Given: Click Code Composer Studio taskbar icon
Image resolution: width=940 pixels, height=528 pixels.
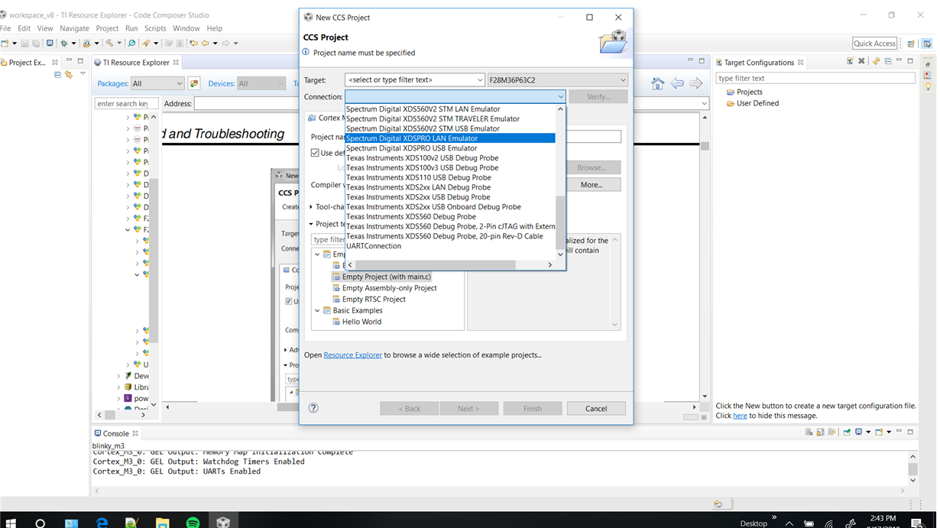Looking at the screenshot, I should (x=223, y=523).
